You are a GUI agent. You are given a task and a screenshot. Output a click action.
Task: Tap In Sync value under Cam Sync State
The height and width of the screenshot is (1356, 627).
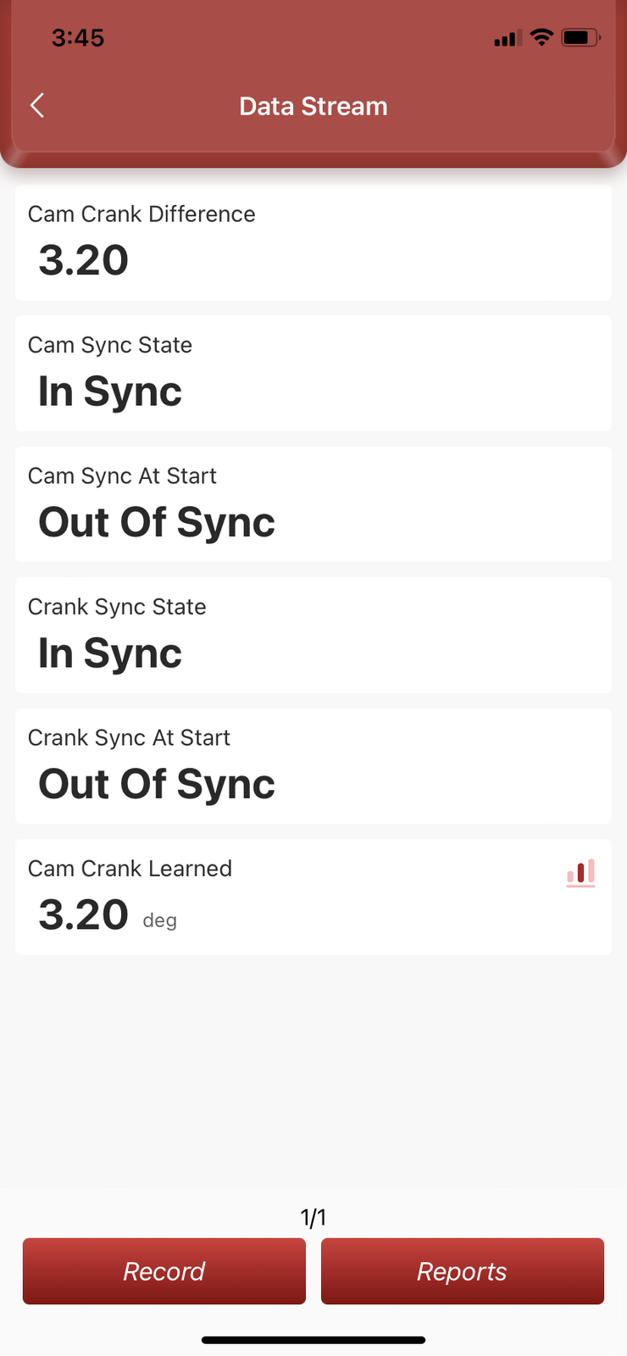tap(110, 392)
